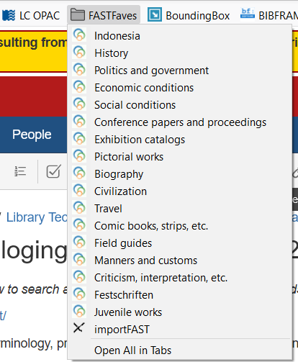The width and height of the screenshot is (298, 362).
Task: Choose Open All in Tabs
Action: click(179, 350)
